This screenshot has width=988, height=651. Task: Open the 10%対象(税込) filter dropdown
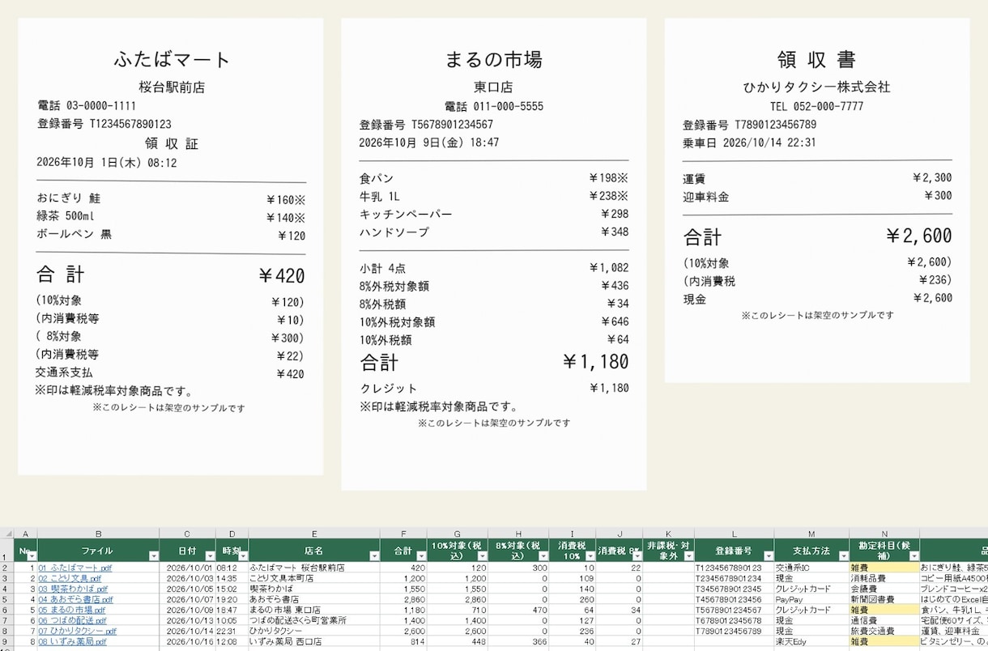pyautogui.click(x=481, y=556)
